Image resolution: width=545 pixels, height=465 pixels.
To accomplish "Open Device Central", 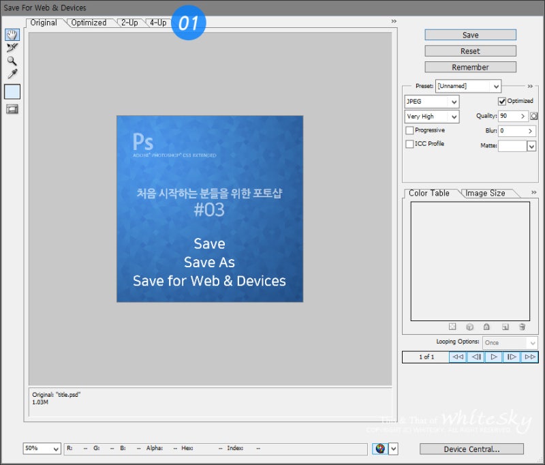I will [x=471, y=449].
